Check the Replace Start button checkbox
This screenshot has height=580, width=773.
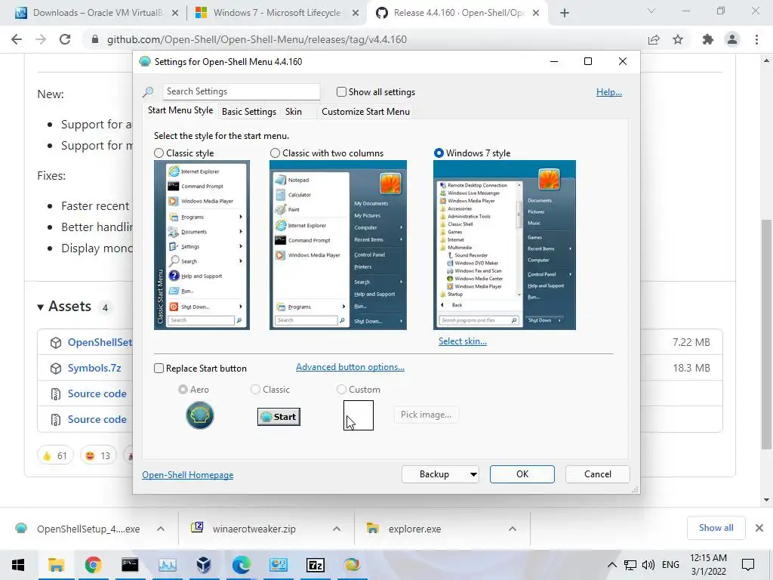tap(159, 369)
